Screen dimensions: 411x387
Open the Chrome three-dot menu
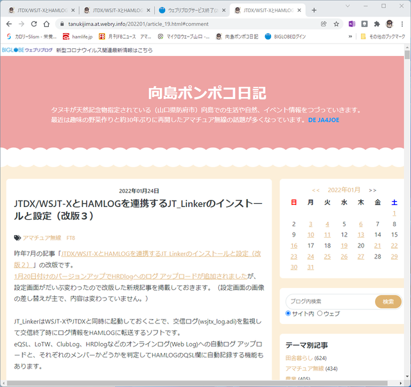(x=402, y=24)
